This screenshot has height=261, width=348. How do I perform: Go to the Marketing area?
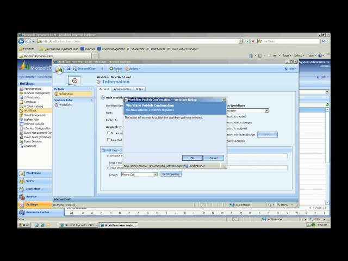[35, 189]
